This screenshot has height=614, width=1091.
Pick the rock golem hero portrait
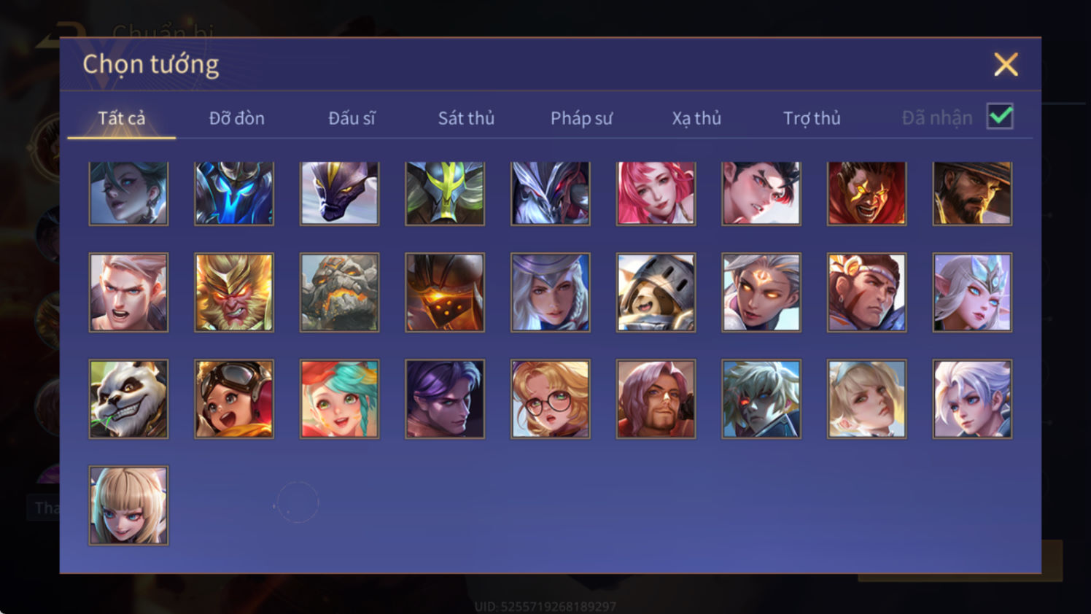click(x=339, y=292)
